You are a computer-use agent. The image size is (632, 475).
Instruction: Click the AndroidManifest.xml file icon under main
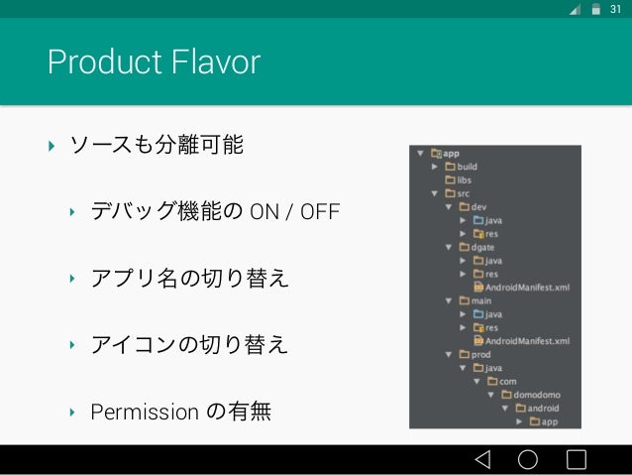[478, 341]
